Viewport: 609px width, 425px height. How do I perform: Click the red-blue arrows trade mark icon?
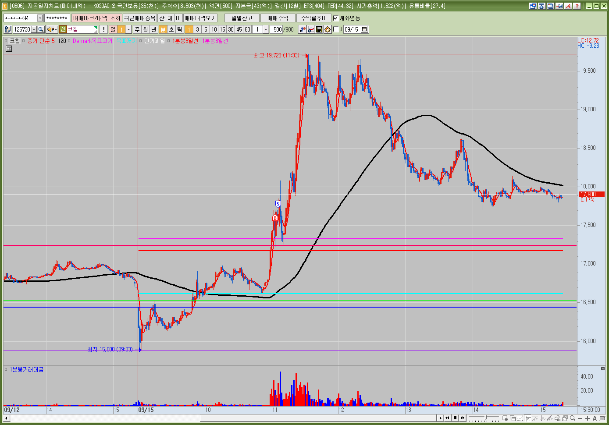[x=303, y=29]
